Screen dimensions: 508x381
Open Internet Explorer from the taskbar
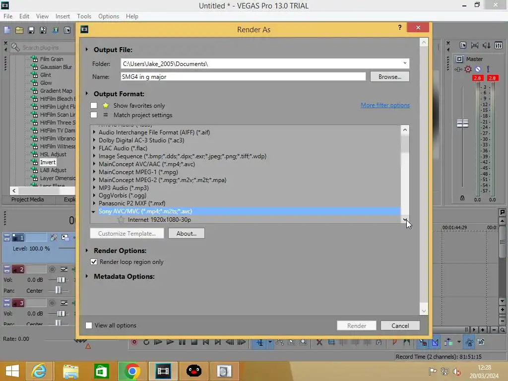click(x=39, y=371)
